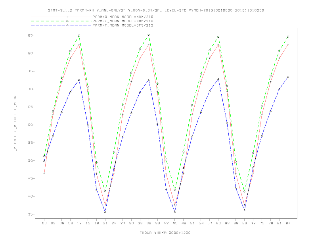Click blue triangle data point at hour 21 minimum
314x243 pixels.
105,212
